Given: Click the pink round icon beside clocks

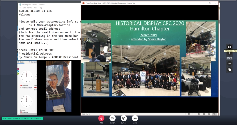Looking at the screenshot, I should click(x=18, y=69).
